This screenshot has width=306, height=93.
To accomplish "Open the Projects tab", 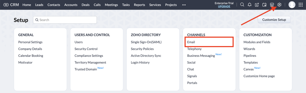I will (171, 5).
